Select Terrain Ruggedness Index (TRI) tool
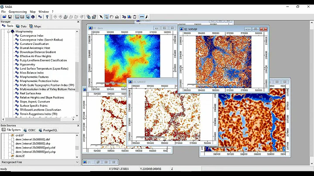The height and width of the screenshot is (176, 314). point(38,114)
